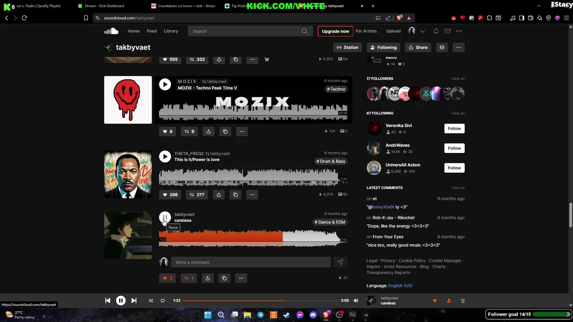Unlike the careless track (2 likes)

pyautogui.click(x=167, y=278)
